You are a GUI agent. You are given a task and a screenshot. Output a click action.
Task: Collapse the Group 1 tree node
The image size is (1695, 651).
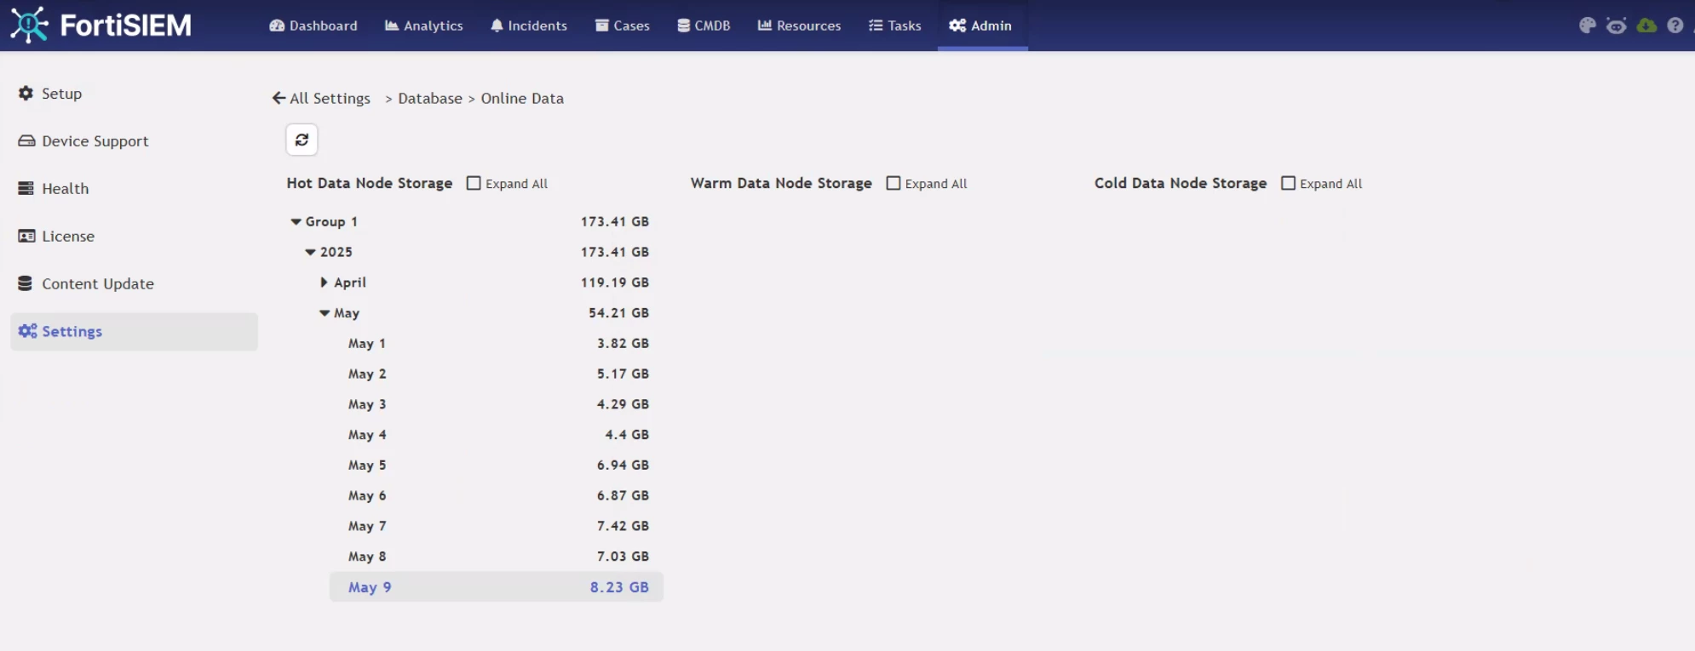click(296, 222)
